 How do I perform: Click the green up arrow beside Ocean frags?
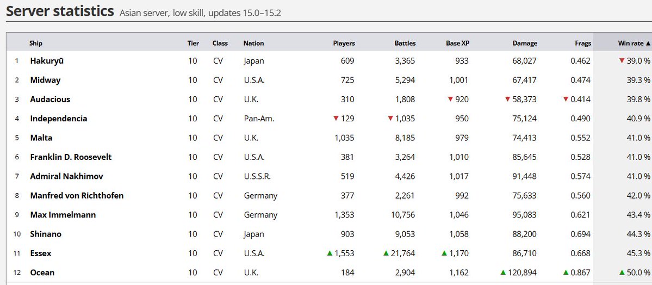(x=566, y=272)
